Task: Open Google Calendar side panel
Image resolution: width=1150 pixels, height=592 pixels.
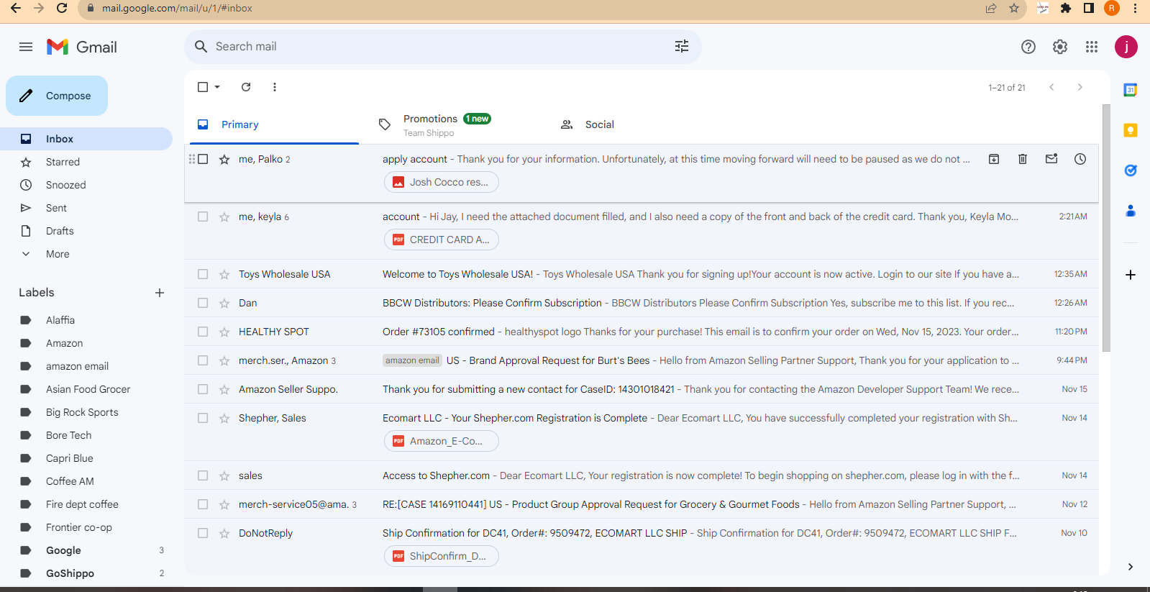Action: click(1131, 90)
